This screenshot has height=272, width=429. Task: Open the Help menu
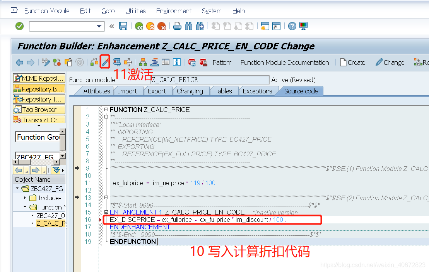[239, 11]
